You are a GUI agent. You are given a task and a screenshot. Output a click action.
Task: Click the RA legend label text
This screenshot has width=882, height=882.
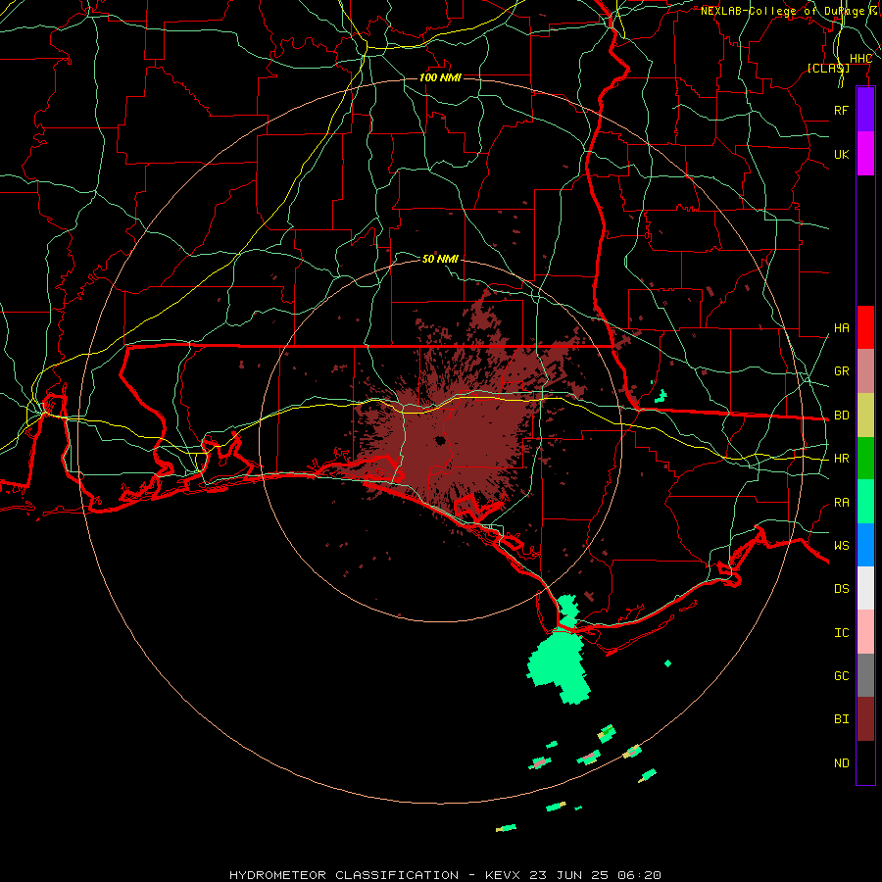[842, 503]
